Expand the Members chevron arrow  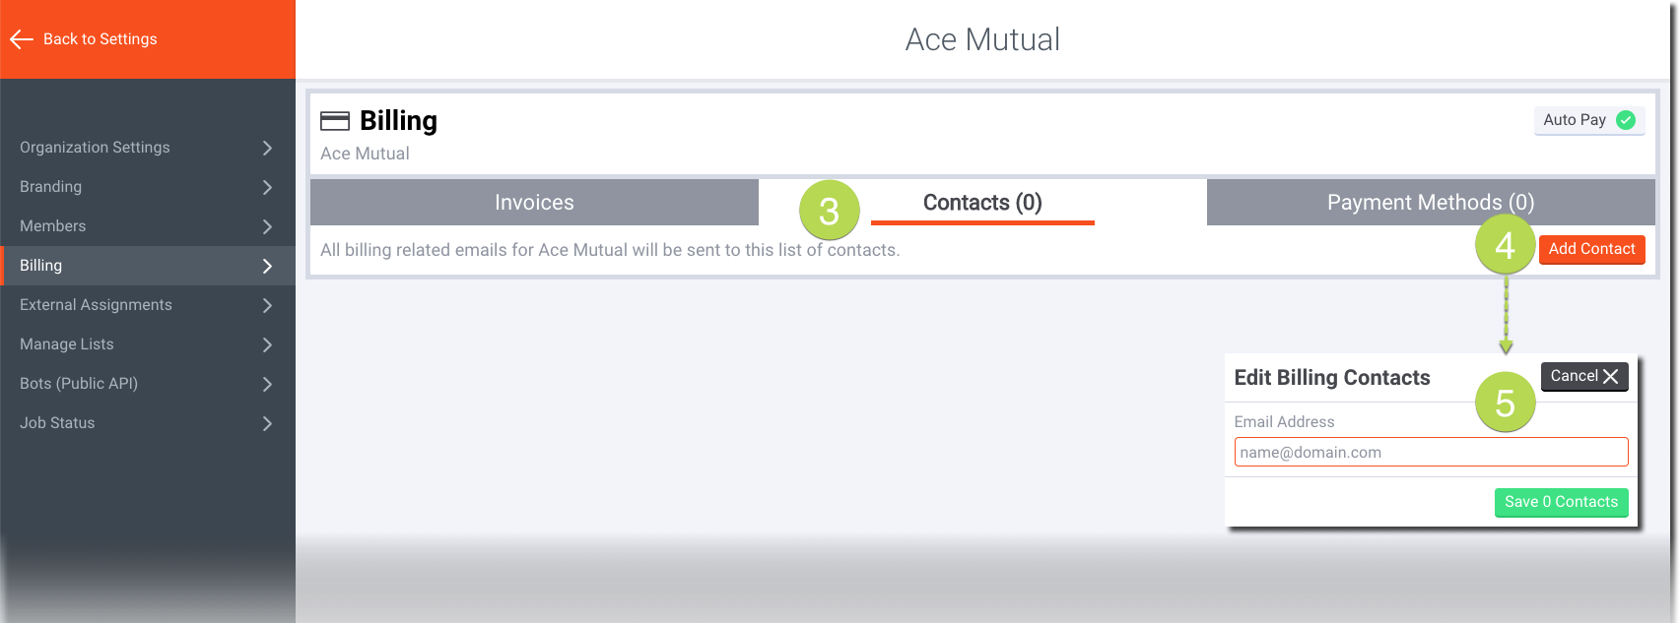[267, 226]
